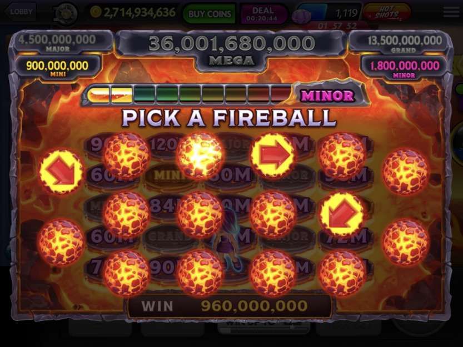Image resolution: width=463 pixels, height=347 pixels.
Task: Pick the fireball covering the 90M tile
Action: tap(200, 273)
